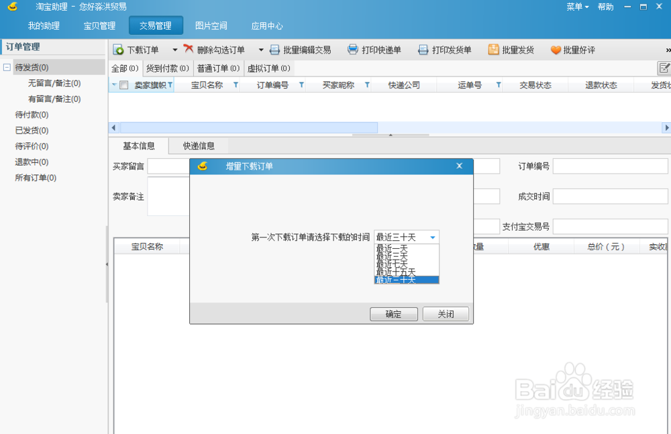Click the 下载订单 download icon
The height and width of the screenshot is (434, 671).
click(x=119, y=50)
